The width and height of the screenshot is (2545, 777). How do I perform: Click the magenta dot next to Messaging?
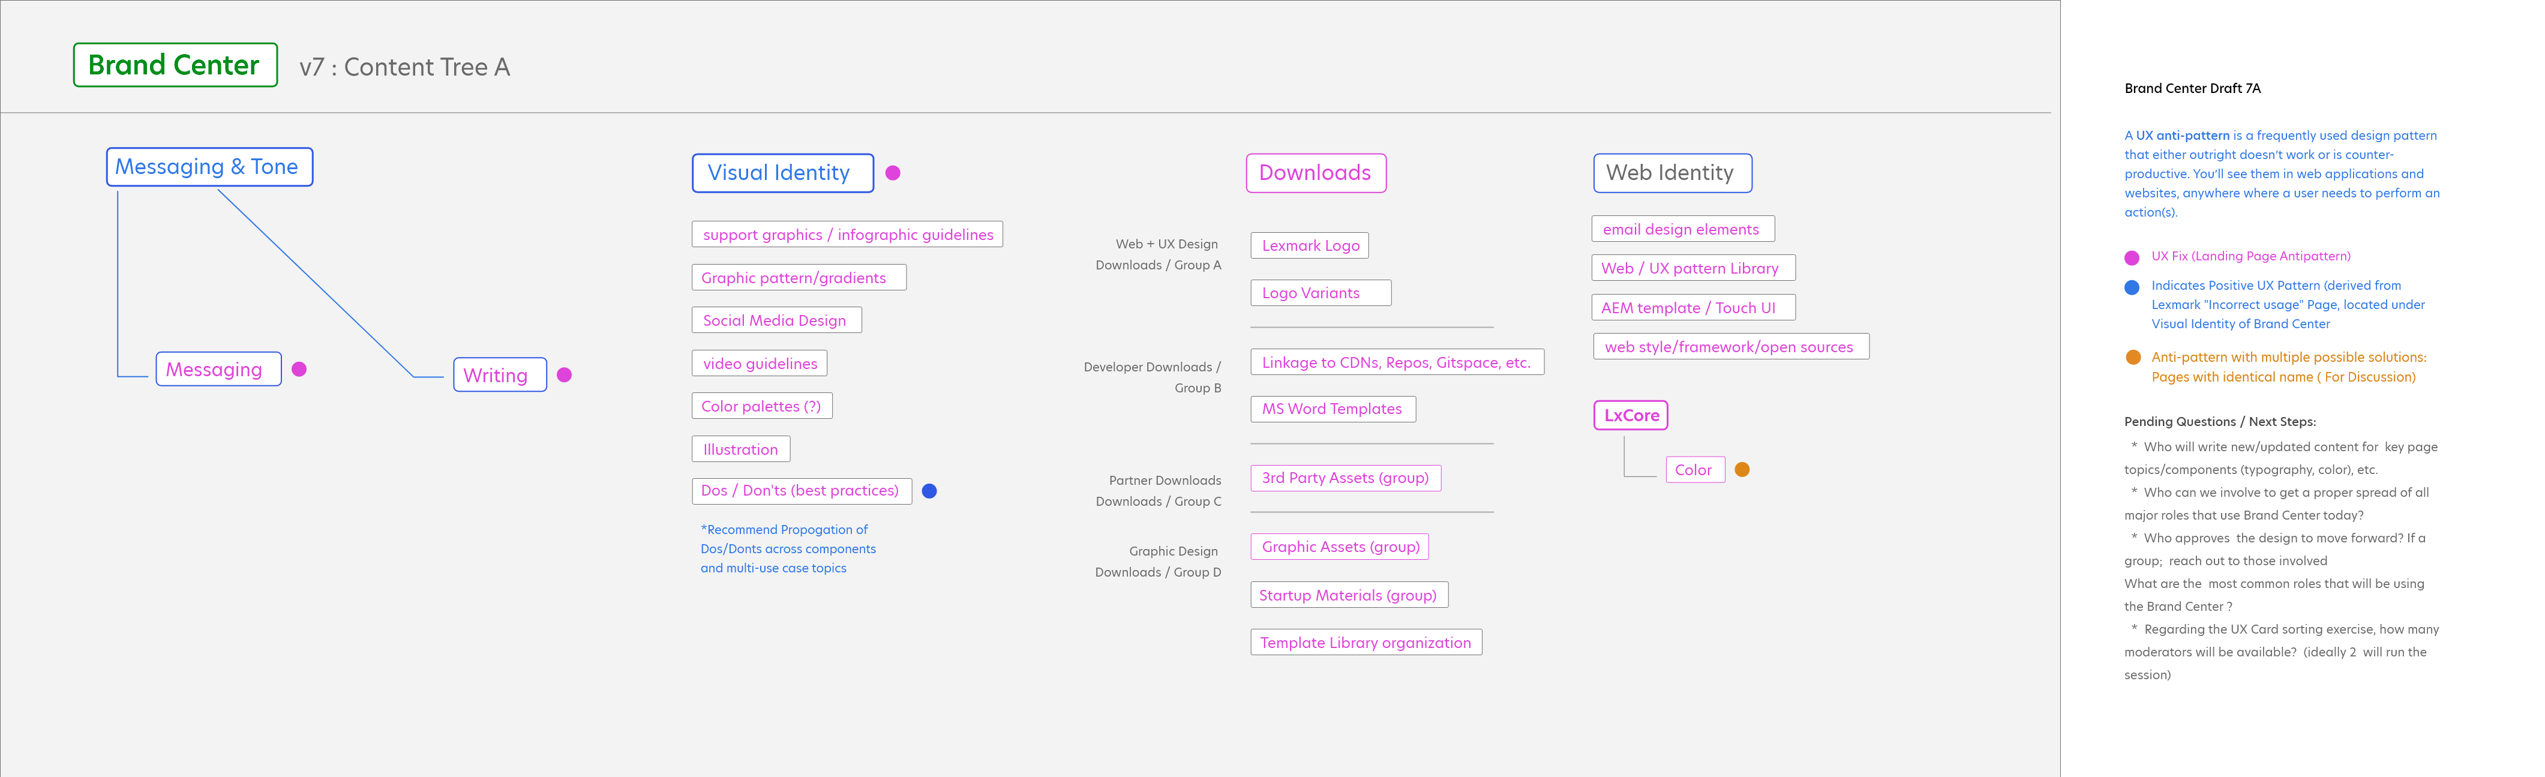tap(299, 369)
